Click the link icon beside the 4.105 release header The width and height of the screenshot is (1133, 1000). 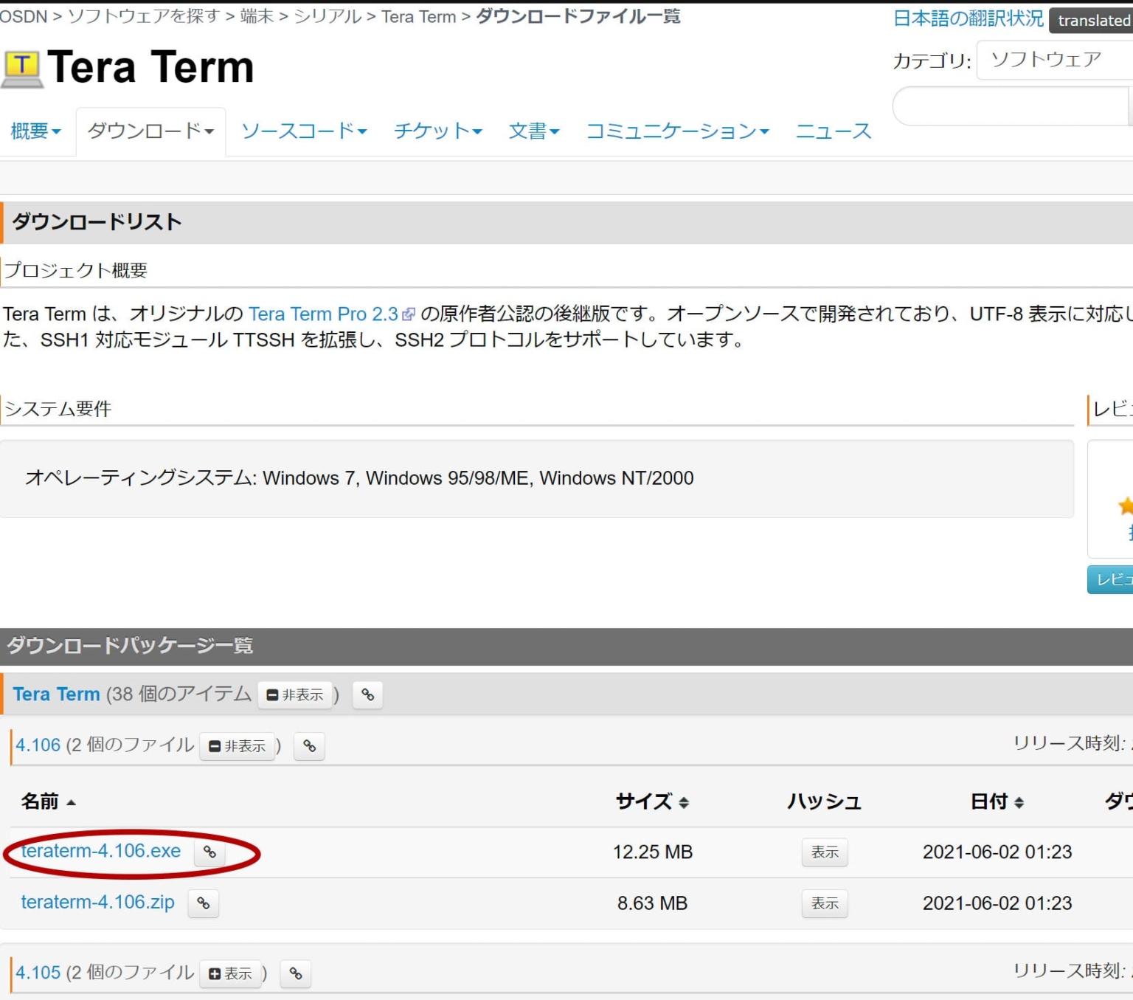[296, 974]
